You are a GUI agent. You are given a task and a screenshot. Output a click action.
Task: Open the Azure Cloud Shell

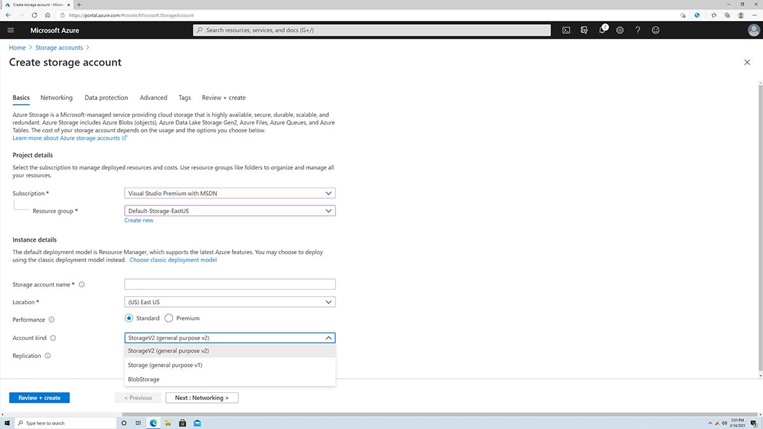[x=566, y=30]
